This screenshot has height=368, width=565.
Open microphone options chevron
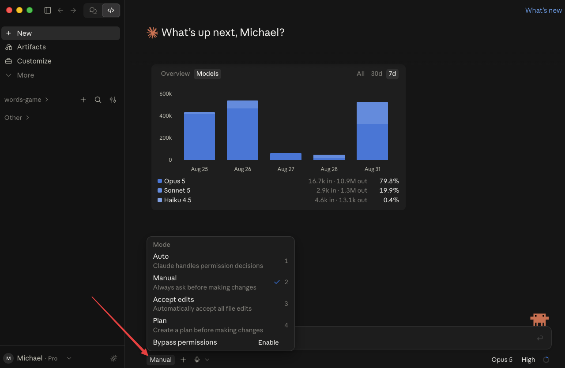coord(207,360)
